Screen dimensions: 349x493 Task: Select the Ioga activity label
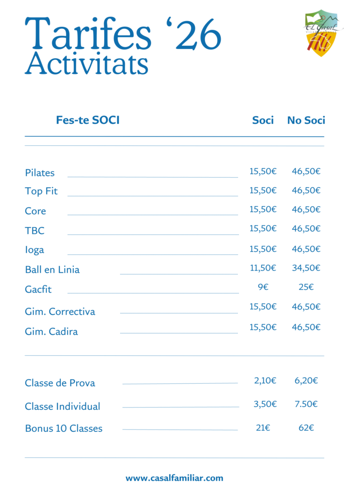35,250
